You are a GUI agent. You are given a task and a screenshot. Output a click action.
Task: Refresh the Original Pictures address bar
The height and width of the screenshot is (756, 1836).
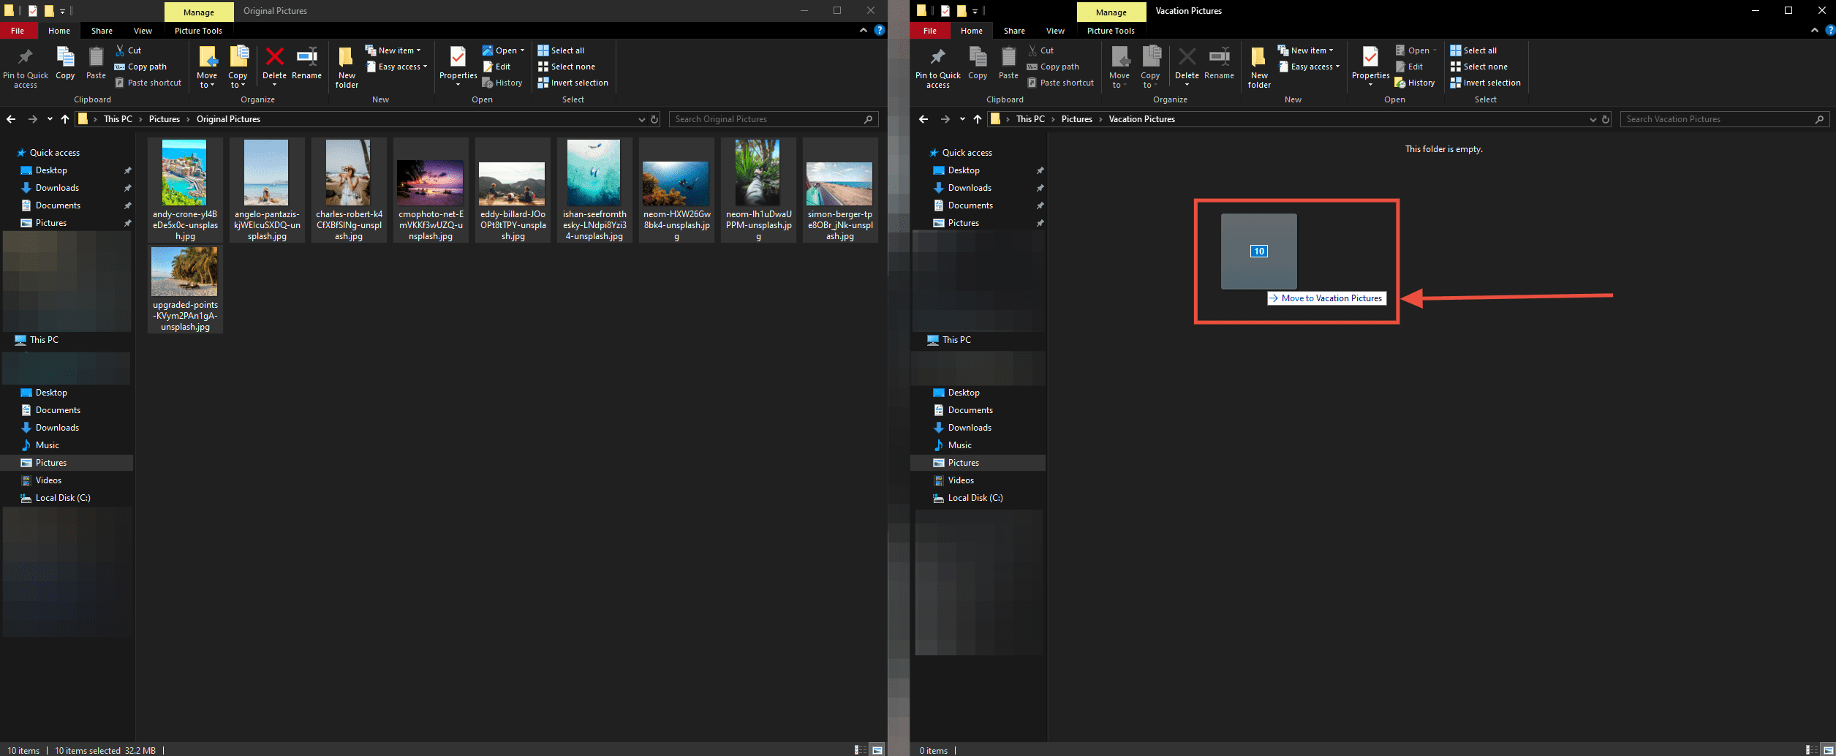point(654,119)
